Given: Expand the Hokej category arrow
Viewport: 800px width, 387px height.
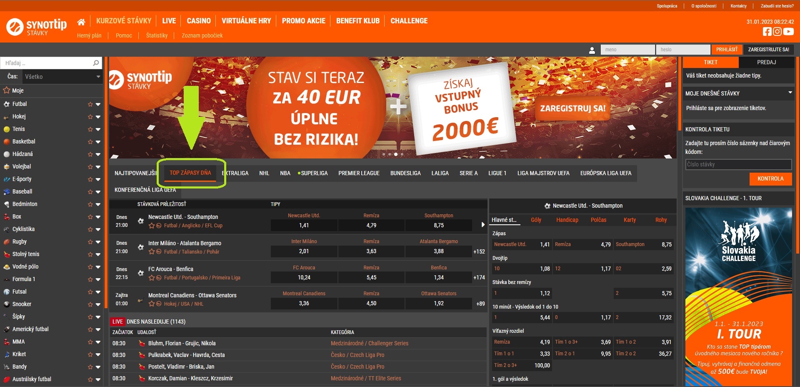Looking at the screenshot, I should point(98,117).
